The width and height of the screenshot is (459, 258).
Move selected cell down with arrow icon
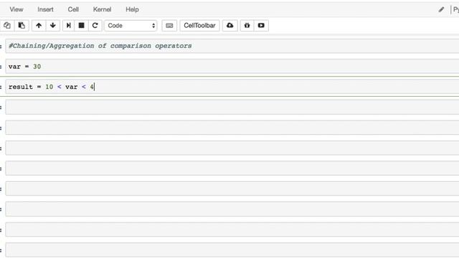coord(52,26)
